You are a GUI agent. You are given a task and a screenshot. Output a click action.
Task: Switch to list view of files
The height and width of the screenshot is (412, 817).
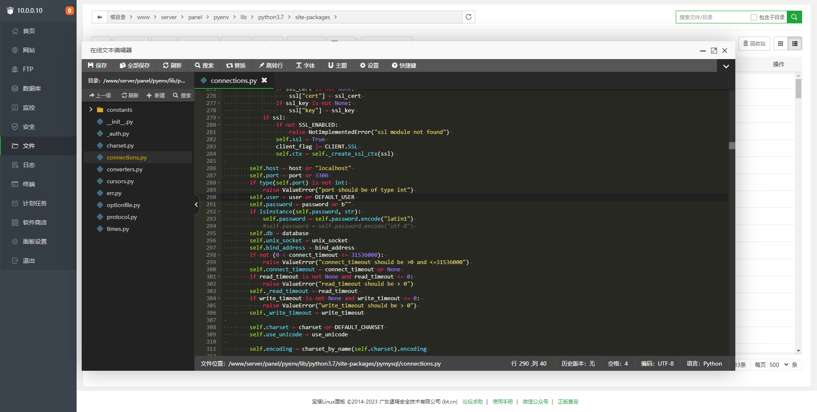(x=794, y=43)
